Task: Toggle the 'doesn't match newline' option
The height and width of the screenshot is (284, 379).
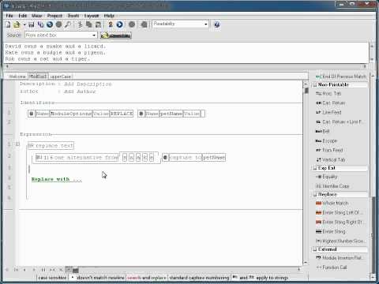Action: (98, 278)
